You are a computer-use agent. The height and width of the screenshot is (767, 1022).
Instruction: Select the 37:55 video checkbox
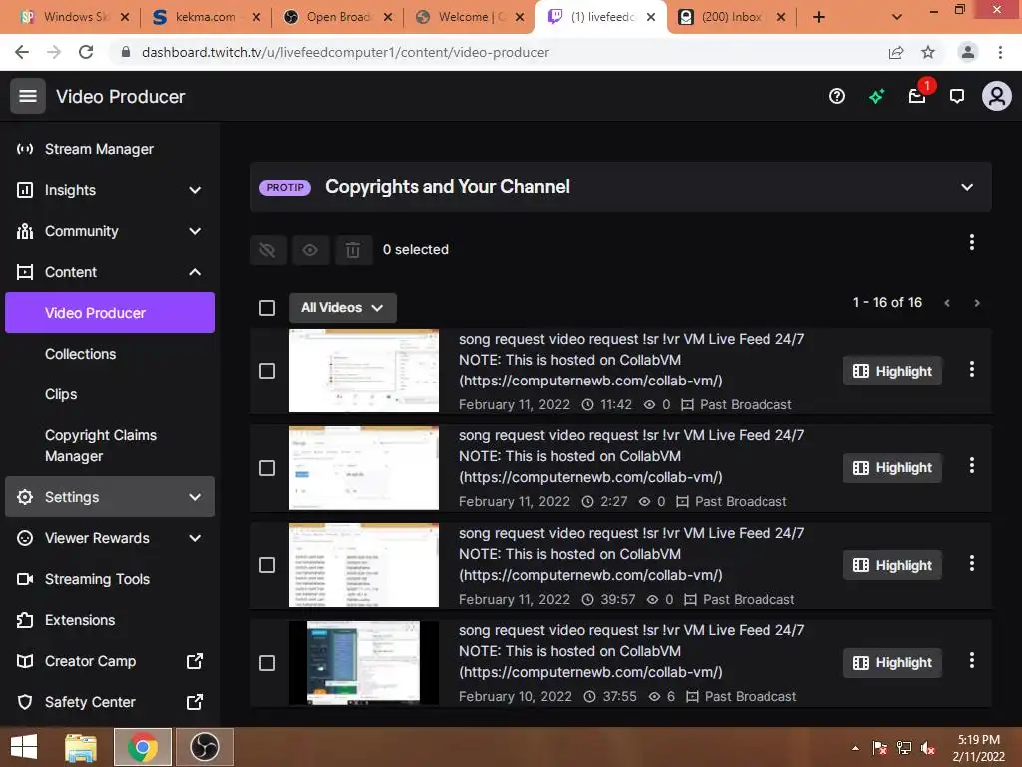coord(267,663)
